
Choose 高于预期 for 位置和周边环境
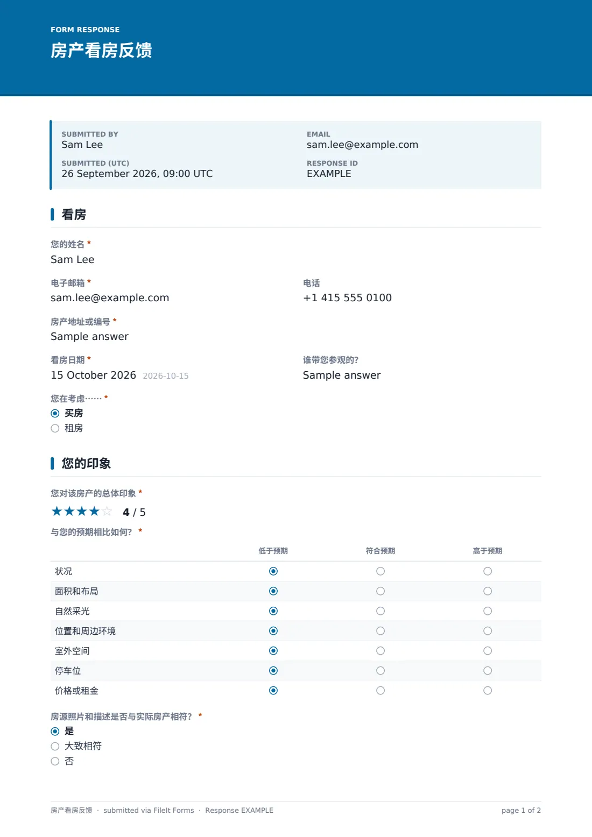point(488,631)
